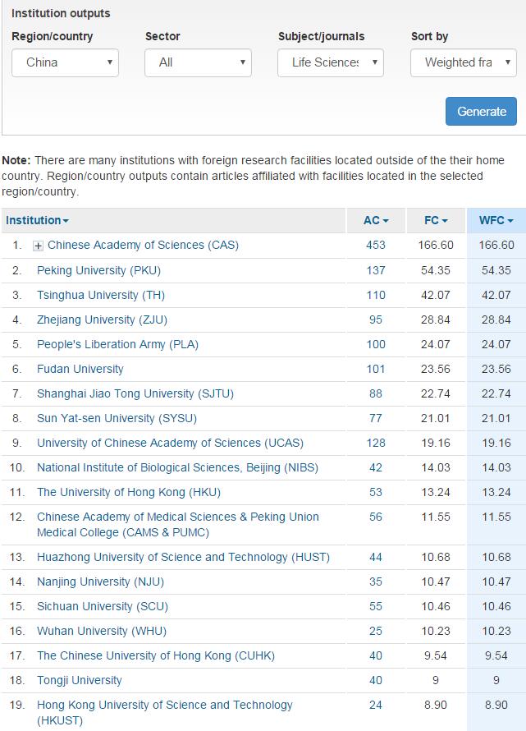Screen dimensions: 526x731
Task: Open Fudan University link
Action: [80, 369]
